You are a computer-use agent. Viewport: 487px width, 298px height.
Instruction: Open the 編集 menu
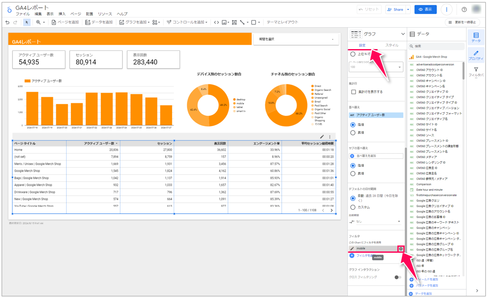pos(38,14)
